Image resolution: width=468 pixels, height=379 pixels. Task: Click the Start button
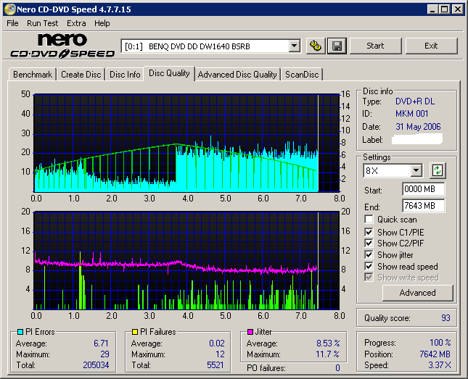[x=375, y=46]
